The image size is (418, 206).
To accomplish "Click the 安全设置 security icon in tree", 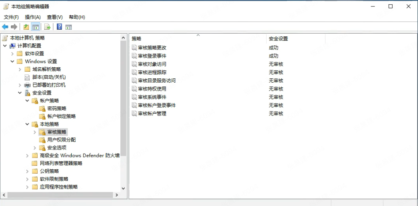I will click(x=27, y=93).
